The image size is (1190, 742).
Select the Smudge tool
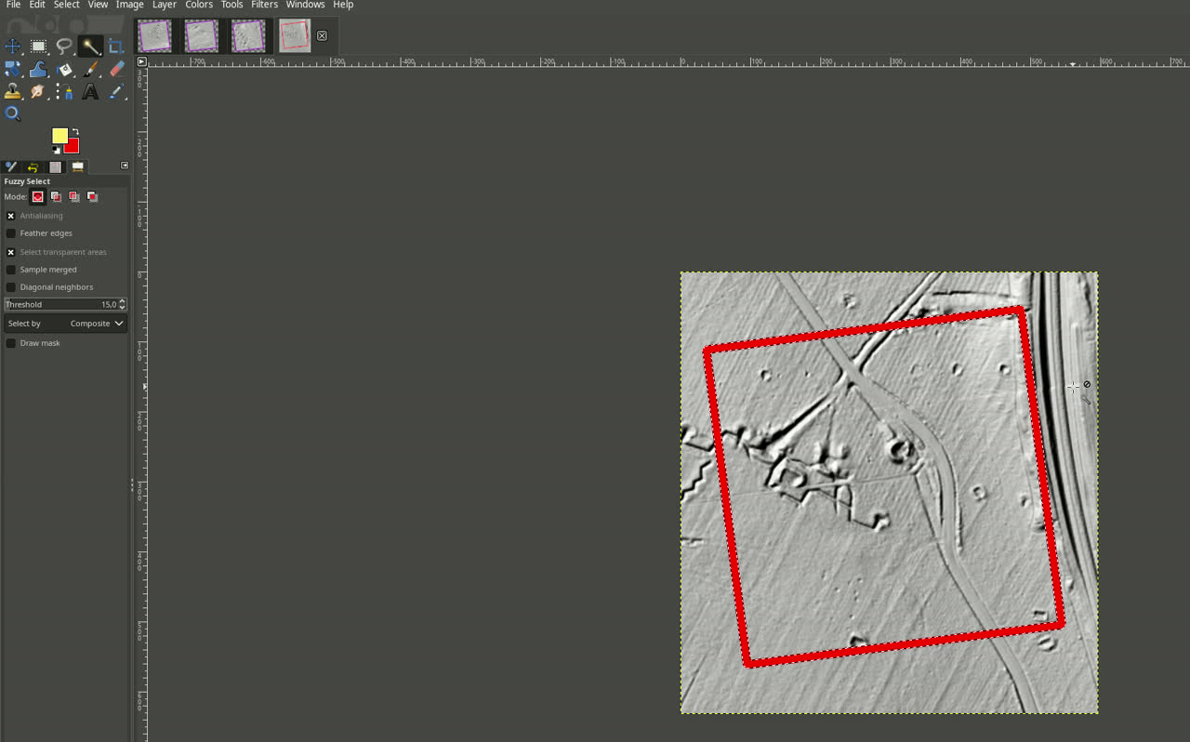(38, 91)
